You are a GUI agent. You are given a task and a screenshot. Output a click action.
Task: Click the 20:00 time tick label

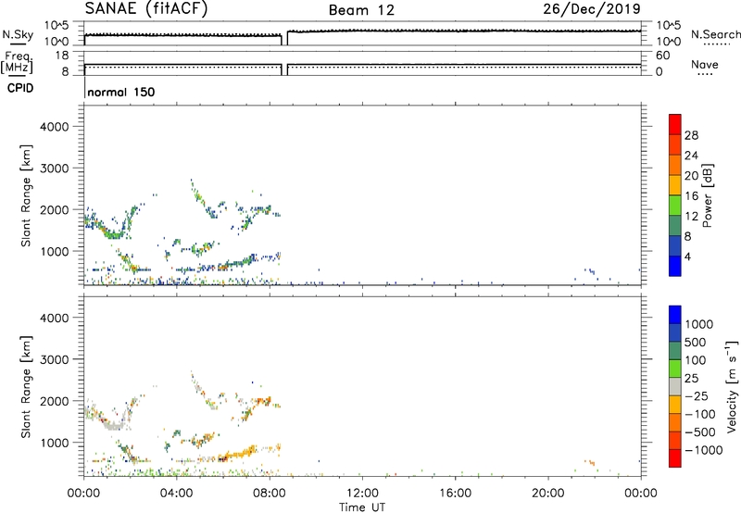tap(548, 494)
